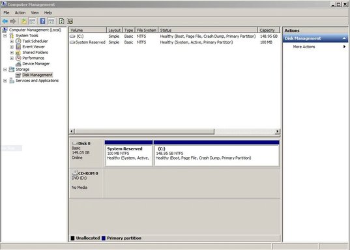Collapse the Storage tree node
Image resolution: width=350 pixels, height=250 pixels.
click(x=5, y=70)
